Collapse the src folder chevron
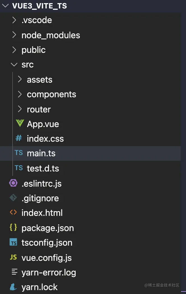This screenshot has height=294, width=186. pos(14,65)
